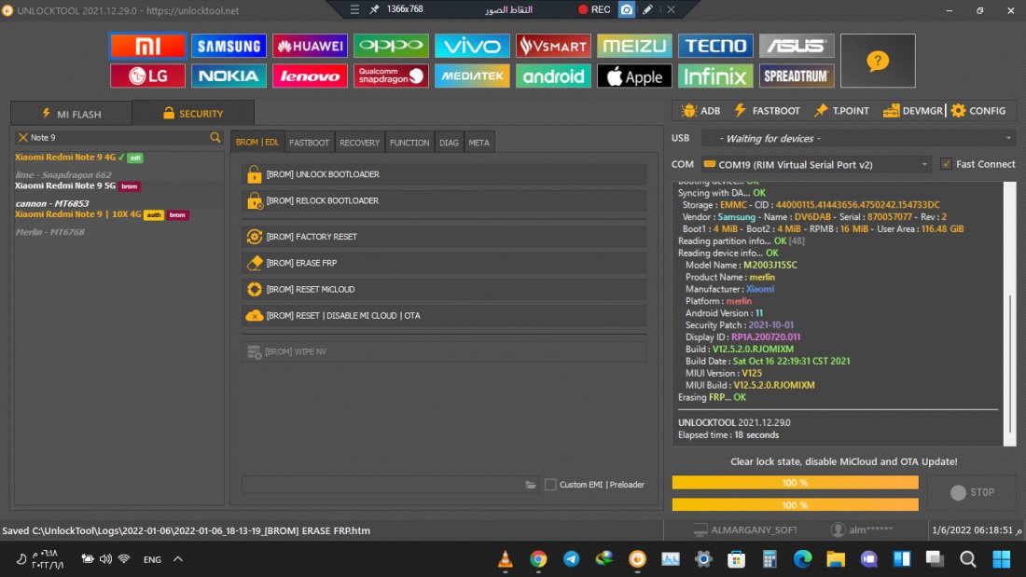Browse for custom preloader file folder icon

[531, 485]
